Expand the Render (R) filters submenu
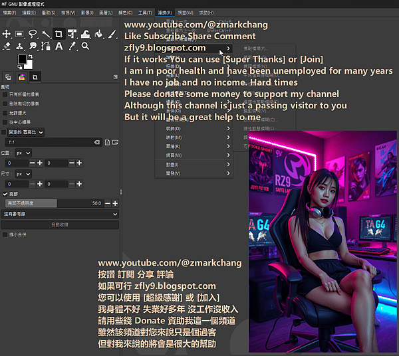 click(x=194, y=146)
